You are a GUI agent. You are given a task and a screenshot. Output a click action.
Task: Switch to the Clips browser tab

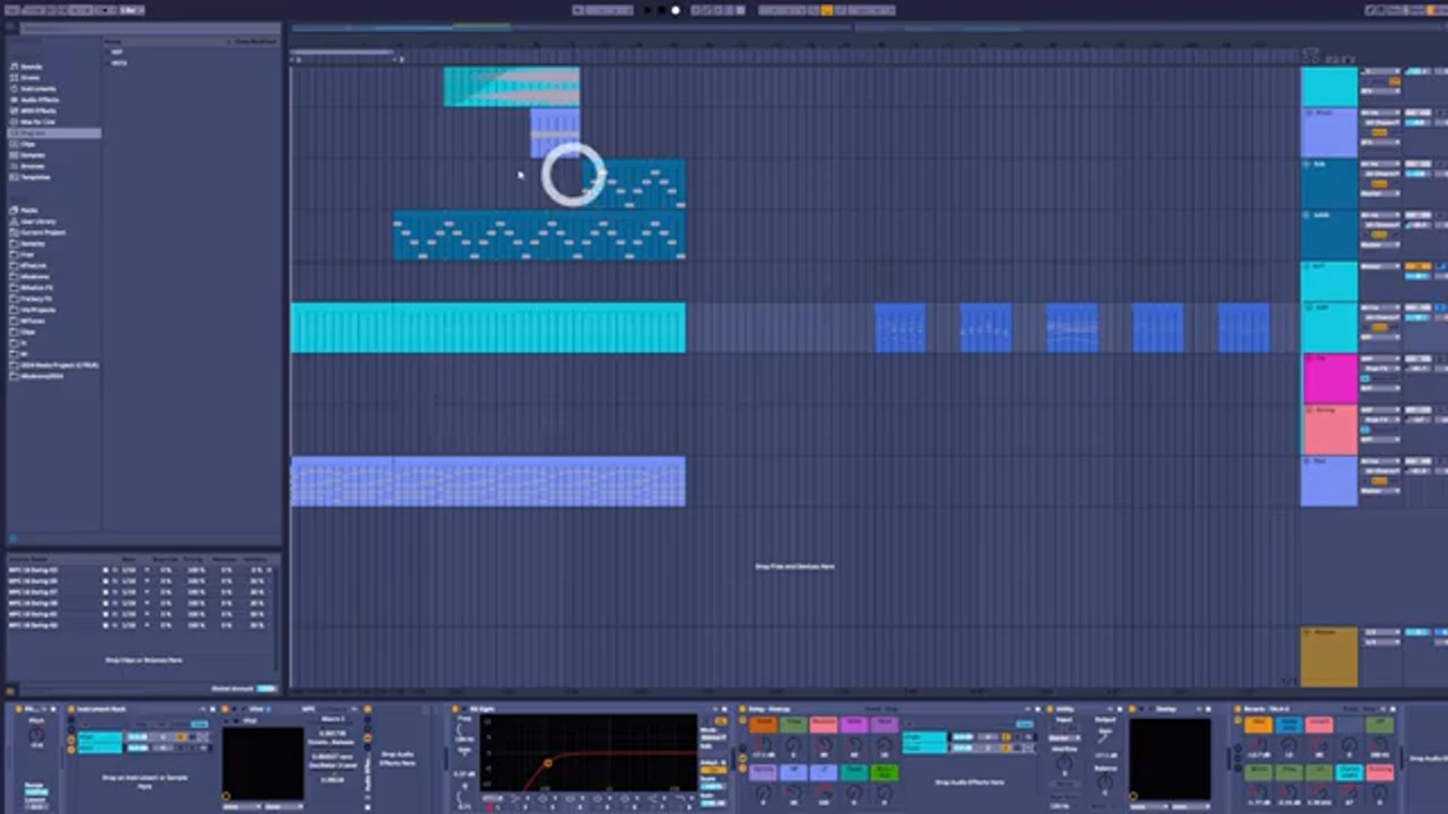coord(32,144)
